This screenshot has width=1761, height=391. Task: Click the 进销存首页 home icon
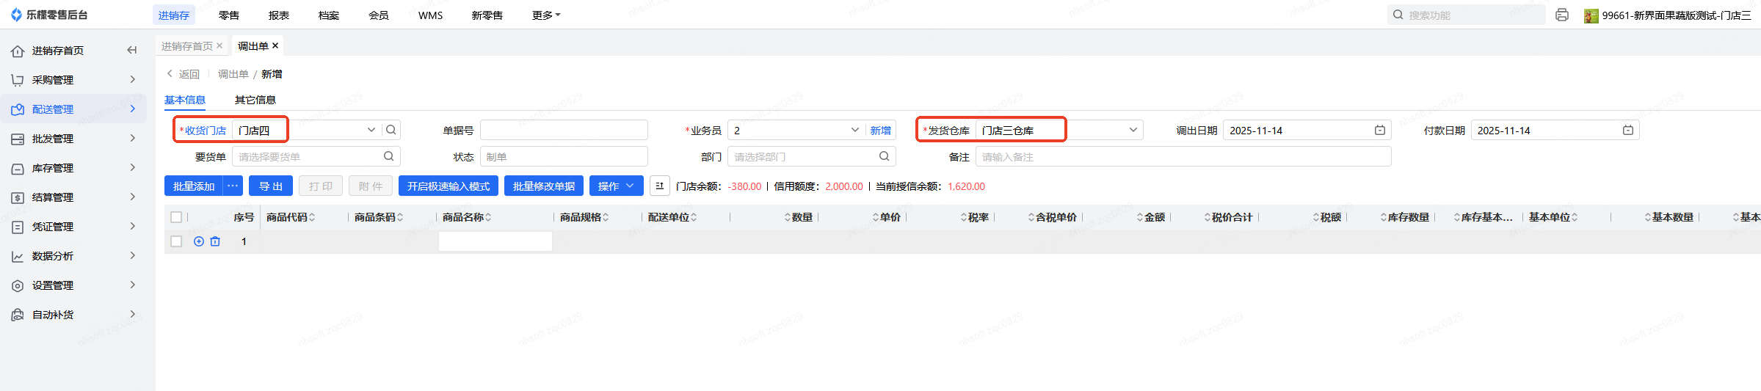(18, 51)
